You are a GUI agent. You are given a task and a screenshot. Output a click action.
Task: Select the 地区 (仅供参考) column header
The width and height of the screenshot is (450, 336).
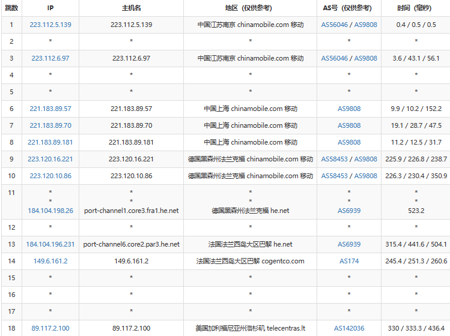pos(251,8)
